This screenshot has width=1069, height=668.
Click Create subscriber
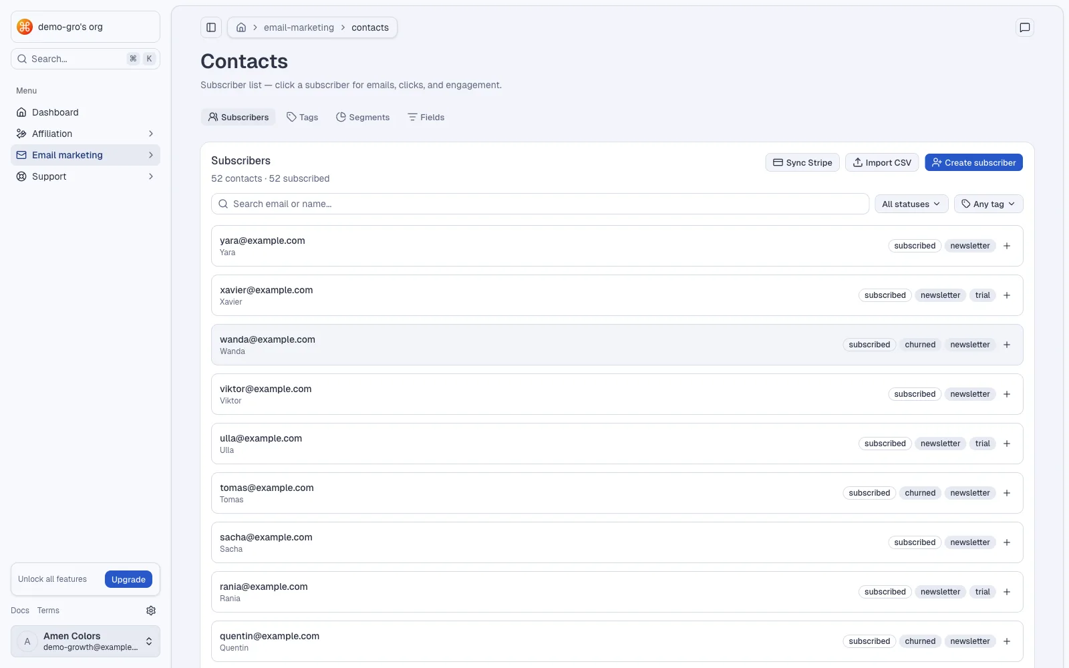(973, 162)
